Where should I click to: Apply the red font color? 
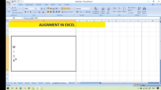pyautogui.click(x=43, y=12)
